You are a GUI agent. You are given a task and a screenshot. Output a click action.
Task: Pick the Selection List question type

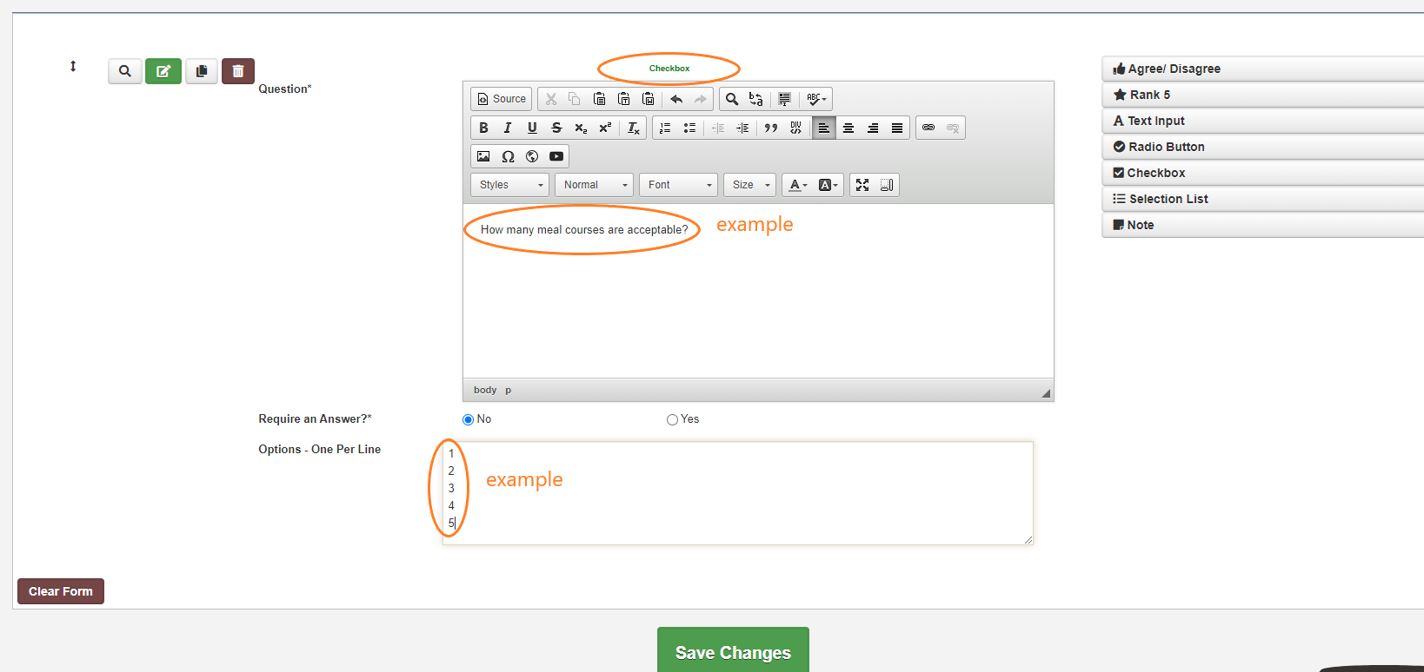(1168, 199)
